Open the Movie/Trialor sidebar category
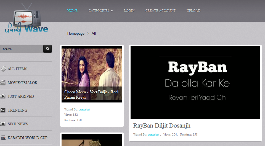Image resolution: width=265 pixels, height=146 pixels. pos(22,83)
